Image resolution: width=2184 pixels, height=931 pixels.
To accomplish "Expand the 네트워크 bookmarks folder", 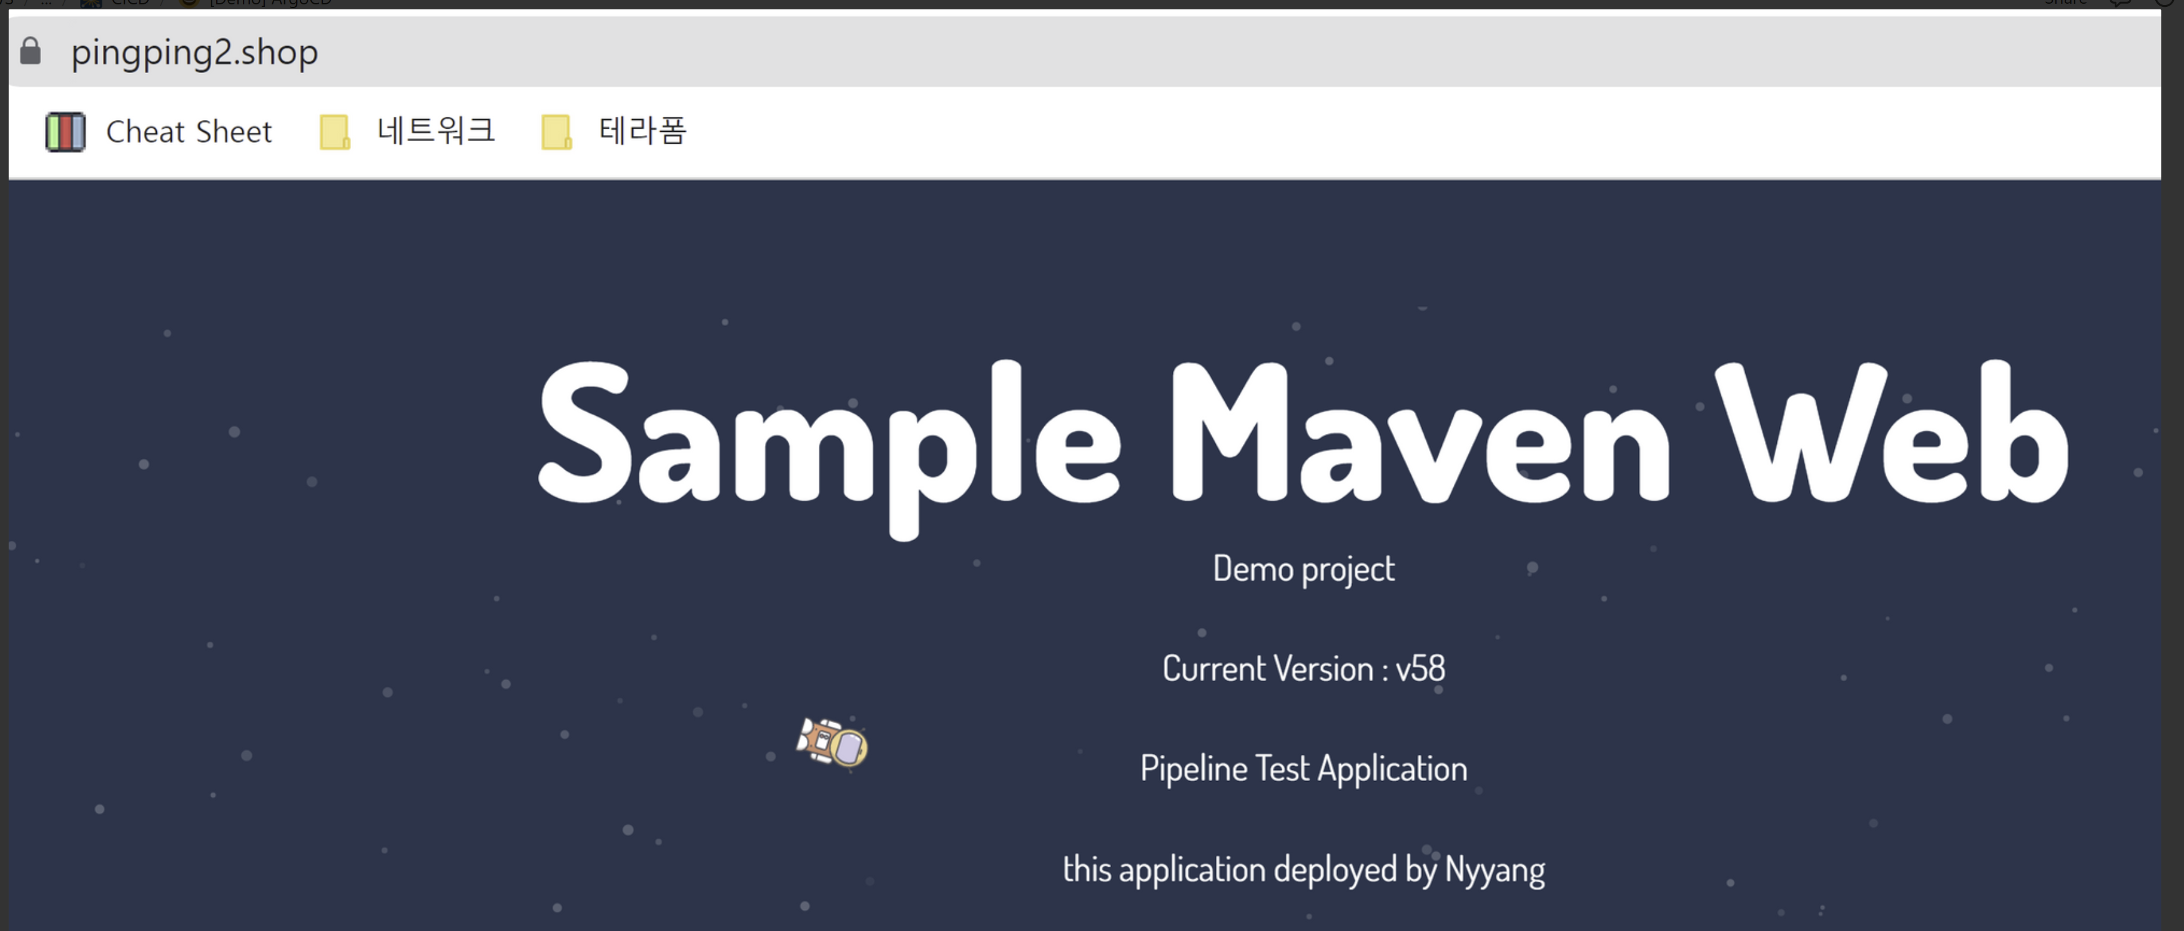I will pos(435,131).
